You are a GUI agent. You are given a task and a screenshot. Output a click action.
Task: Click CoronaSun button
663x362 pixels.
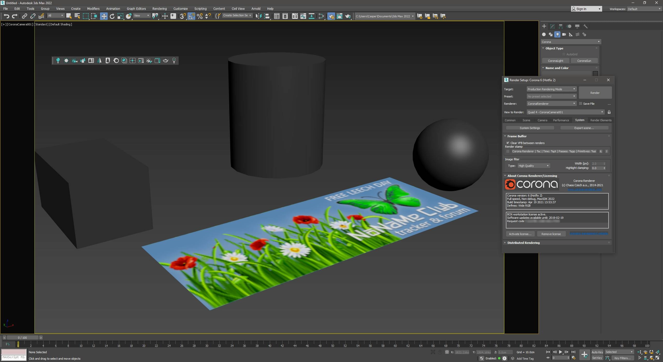point(584,61)
